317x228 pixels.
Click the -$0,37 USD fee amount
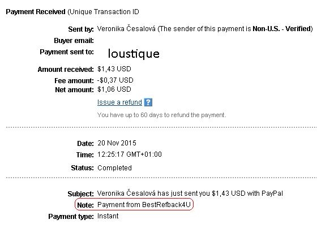pos(115,80)
